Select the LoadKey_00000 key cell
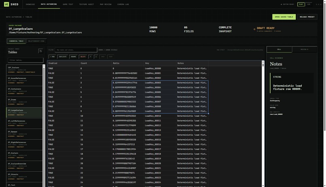 coord(160,69)
